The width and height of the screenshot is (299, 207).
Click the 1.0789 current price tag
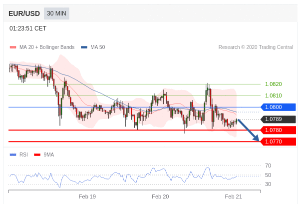tap(278, 119)
